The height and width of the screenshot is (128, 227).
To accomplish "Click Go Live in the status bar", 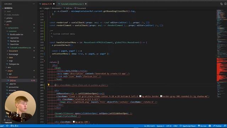I will tap(202, 126).
